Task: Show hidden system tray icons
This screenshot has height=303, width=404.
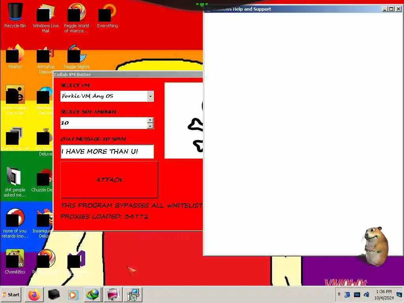Action: (x=339, y=294)
